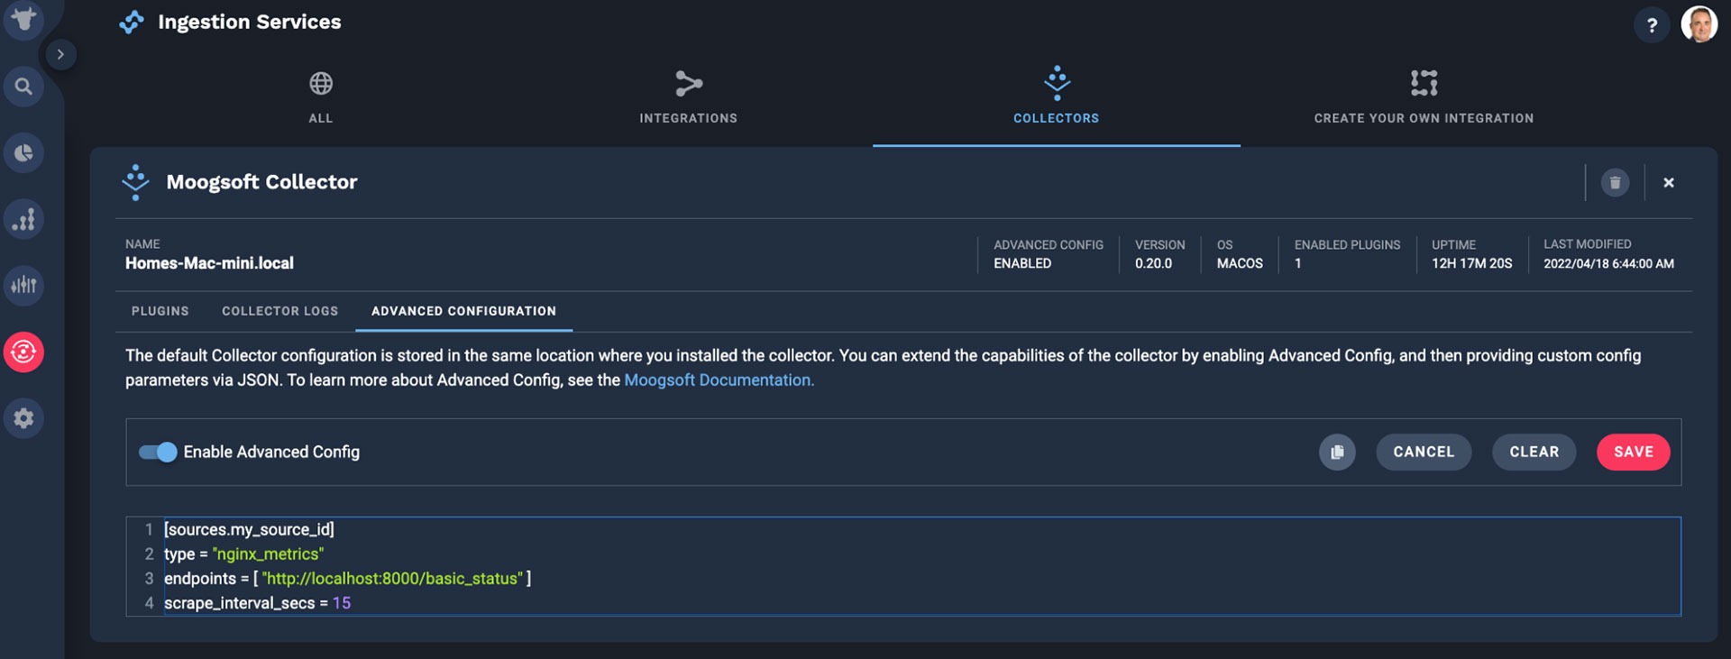Select the red ingestion services sidebar icon
Image resolution: width=1731 pixels, height=659 pixels.
[23, 352]
